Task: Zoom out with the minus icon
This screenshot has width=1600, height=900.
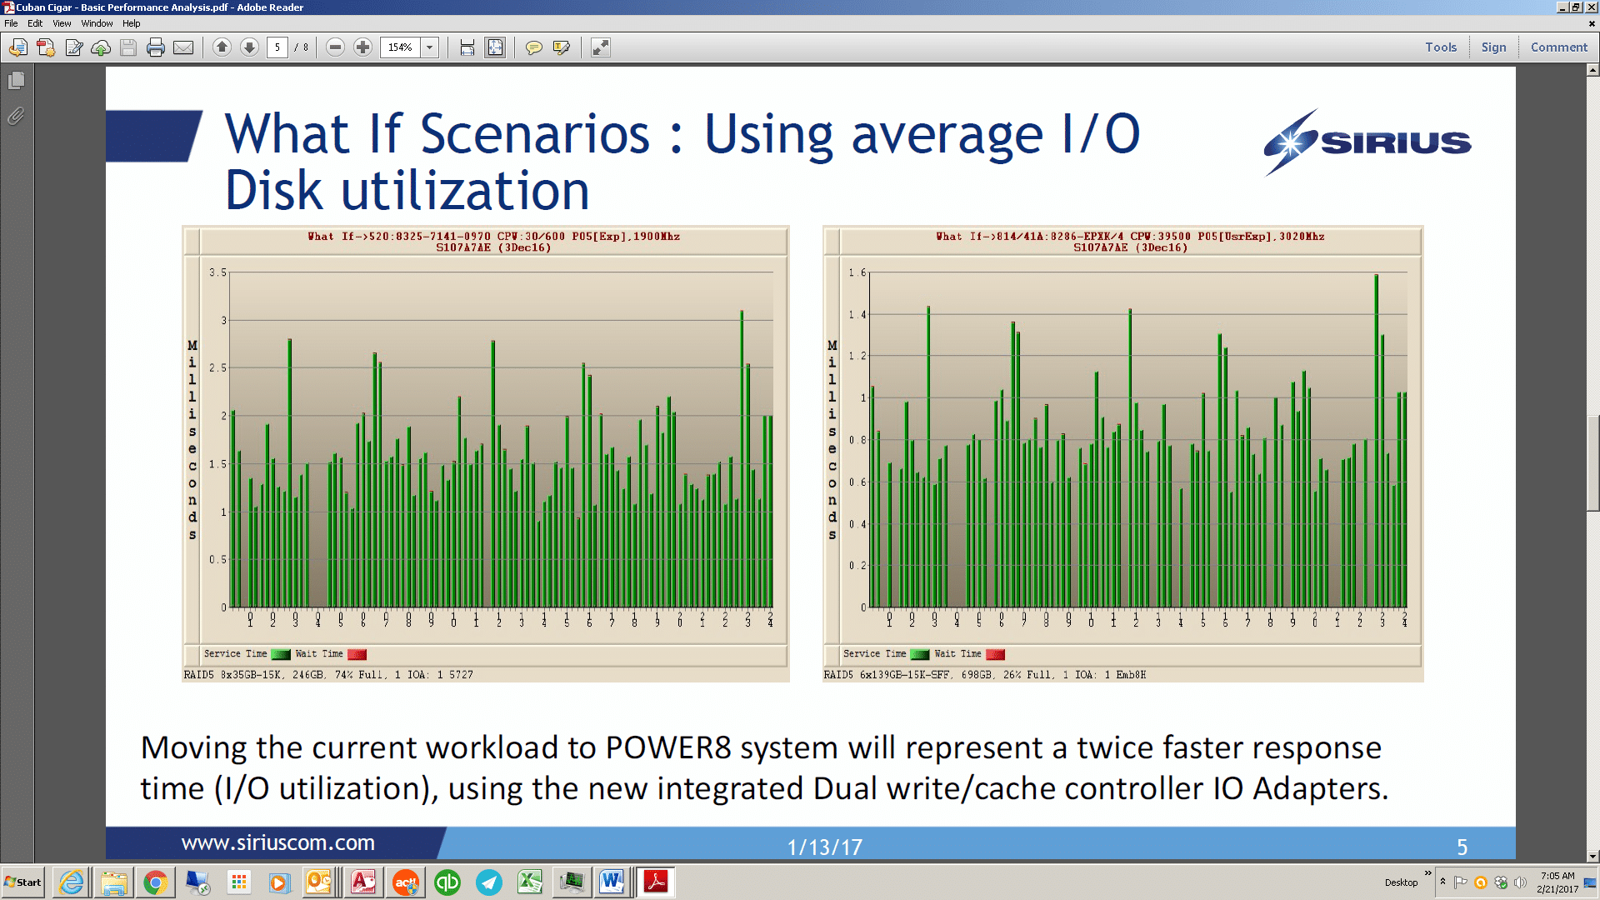Action: 335,47
